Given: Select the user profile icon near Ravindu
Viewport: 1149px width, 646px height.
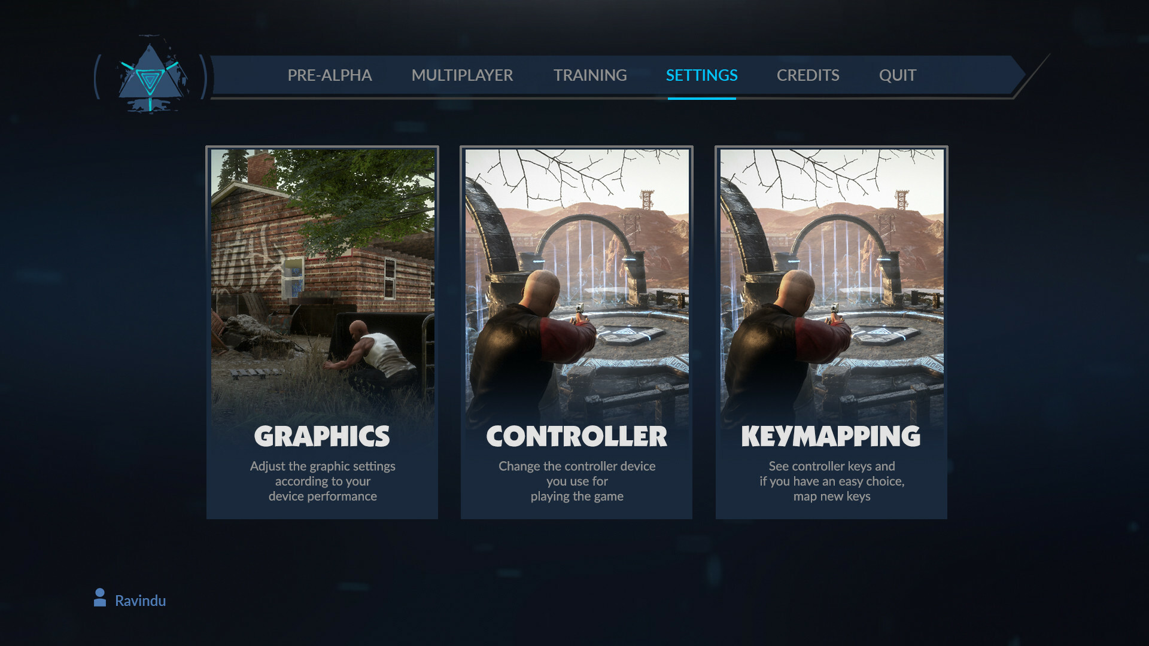Looking at the screenshot, I should (99, 597).
